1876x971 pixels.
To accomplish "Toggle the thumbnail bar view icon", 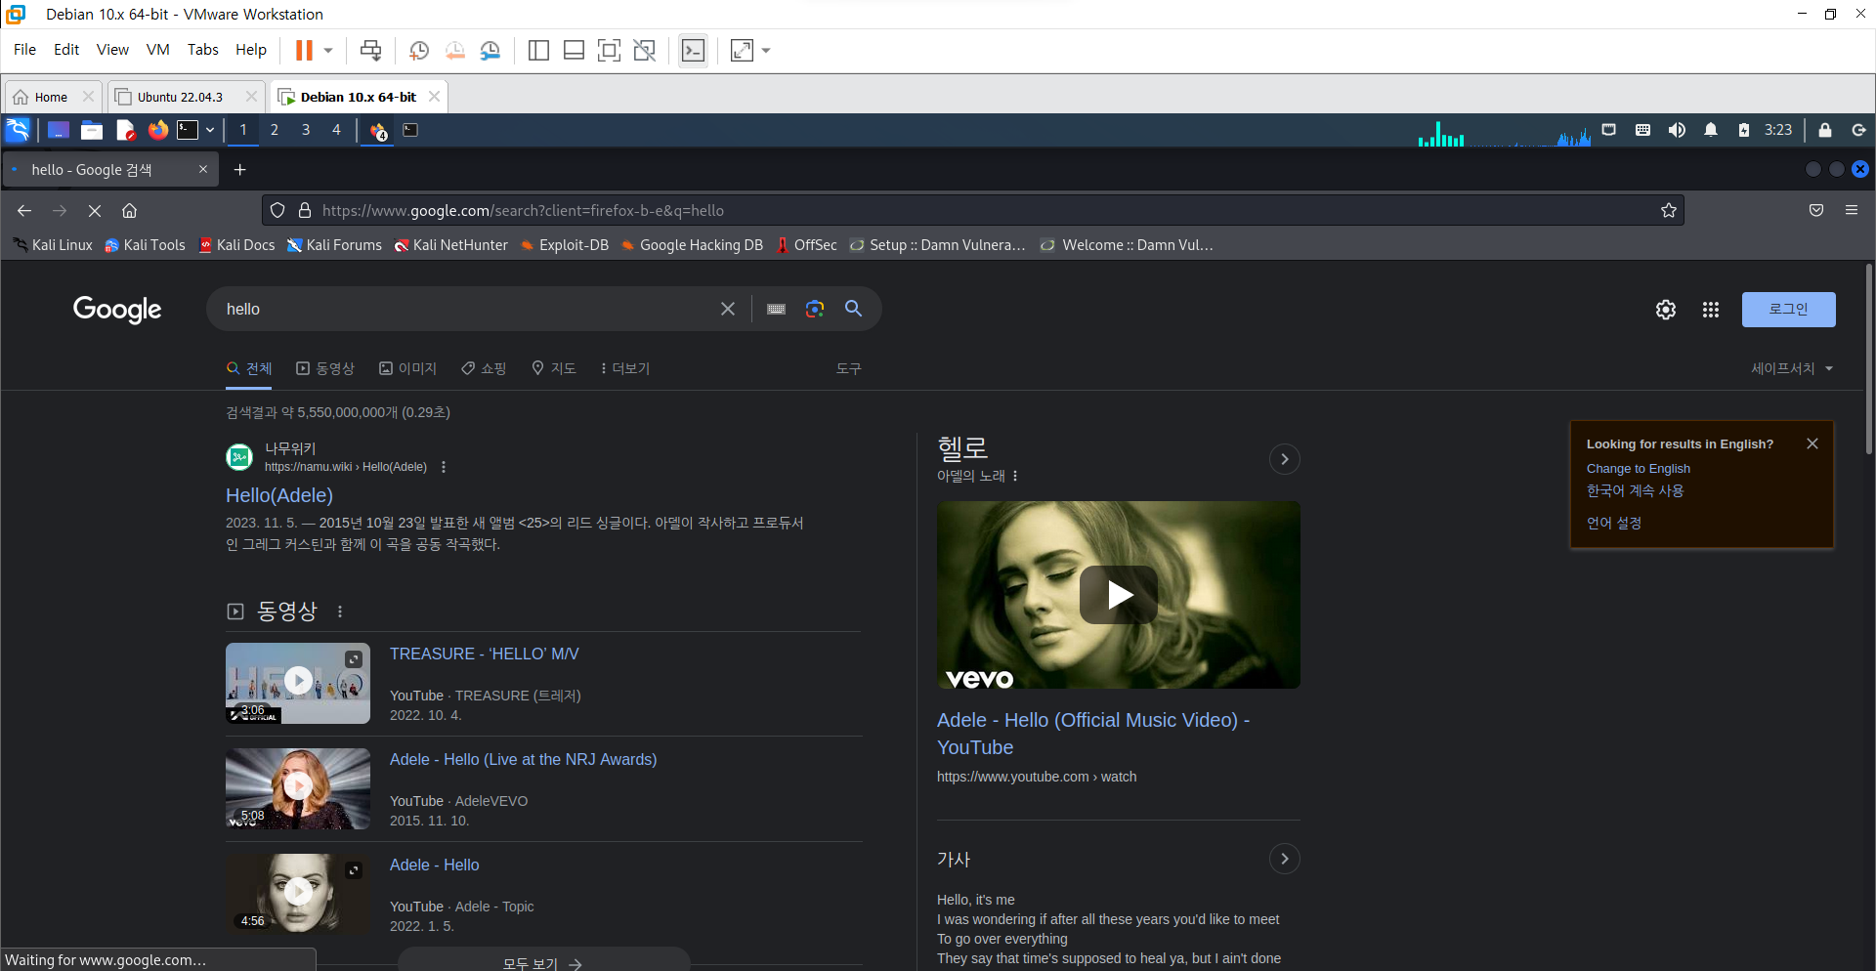I will point(575,50).
